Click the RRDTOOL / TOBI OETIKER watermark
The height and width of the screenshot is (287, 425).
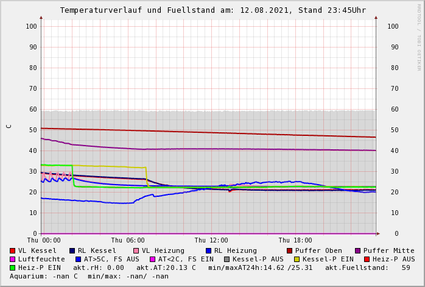tap(419, 37)
